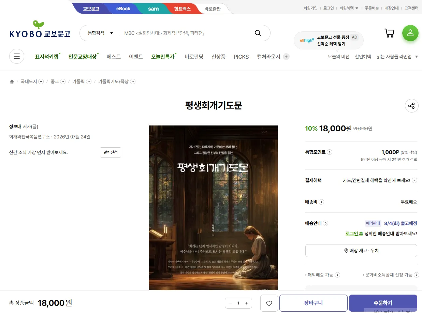
Task: Decrease quantity with minus button
Action: [x=230, y=303]
